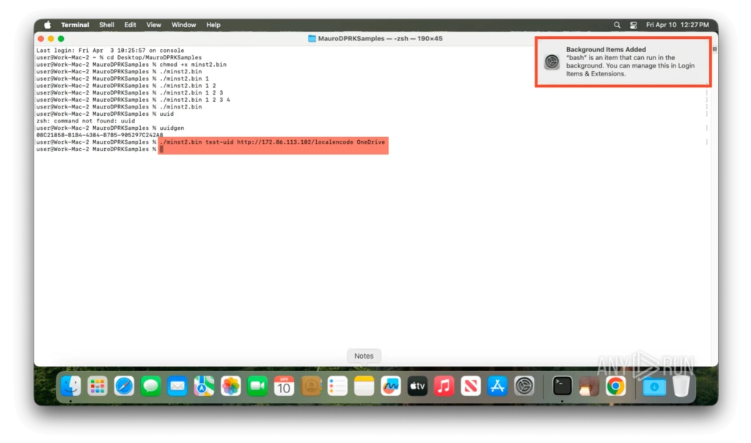Open the Downloads folder stack in Dock

pos(654,385)
